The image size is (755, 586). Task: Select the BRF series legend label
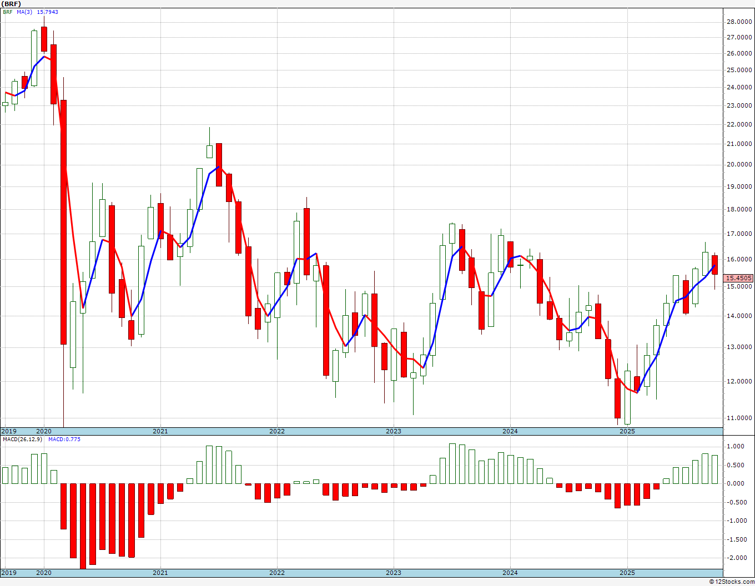7,12
